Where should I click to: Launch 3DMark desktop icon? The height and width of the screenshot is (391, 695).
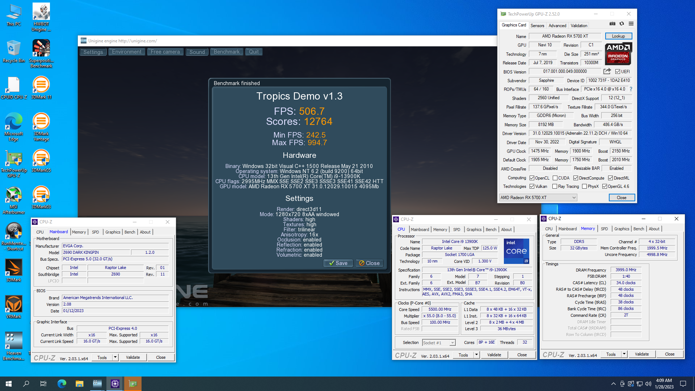[x=13, y=270]
